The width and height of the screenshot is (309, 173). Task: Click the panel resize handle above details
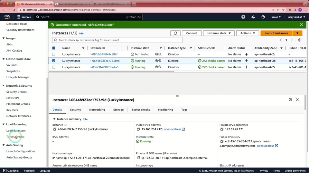click(177, 96)
